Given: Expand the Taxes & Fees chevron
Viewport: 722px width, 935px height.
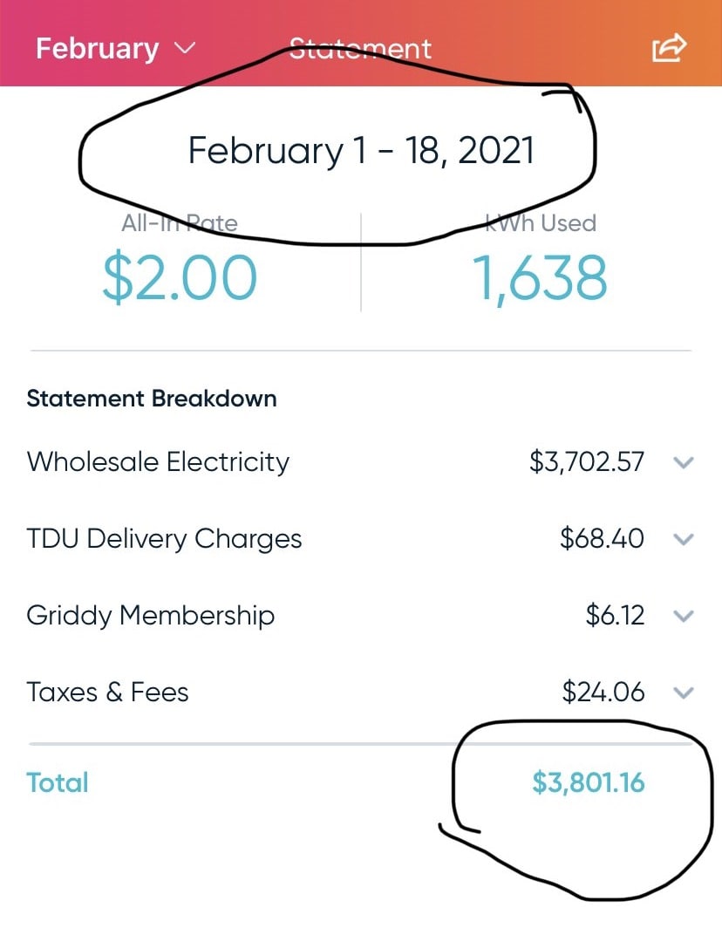Looking at the screenshot, I should coord(684,693).
